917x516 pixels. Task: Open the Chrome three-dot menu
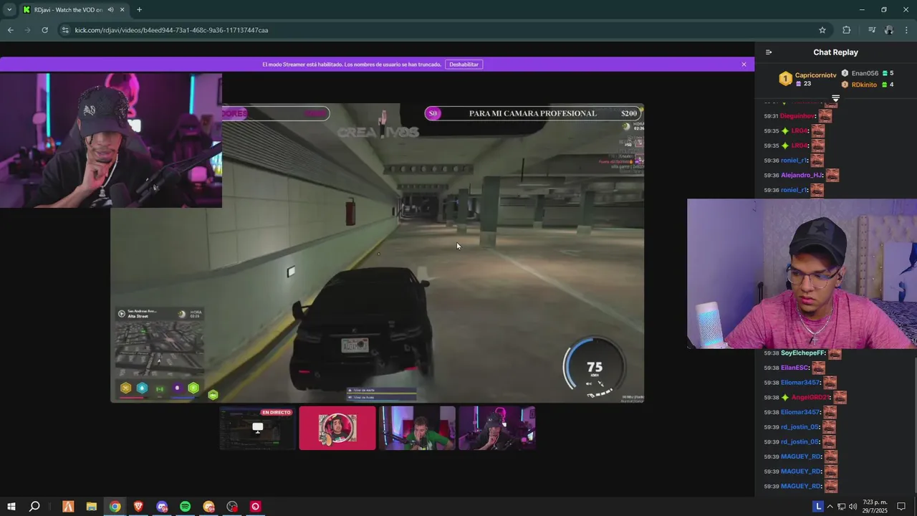click(x=907, y=30)
